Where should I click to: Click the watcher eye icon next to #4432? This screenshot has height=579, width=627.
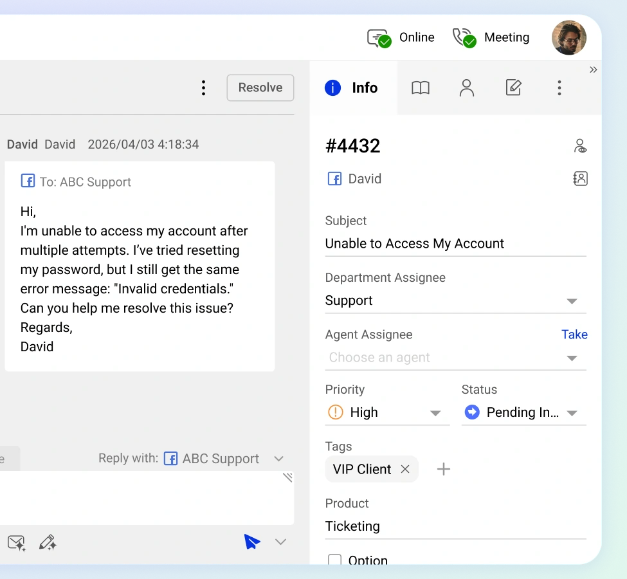(x=580, y=146)
